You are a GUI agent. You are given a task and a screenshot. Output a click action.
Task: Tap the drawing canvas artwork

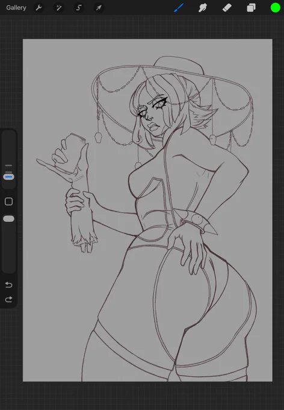[147, 210]
